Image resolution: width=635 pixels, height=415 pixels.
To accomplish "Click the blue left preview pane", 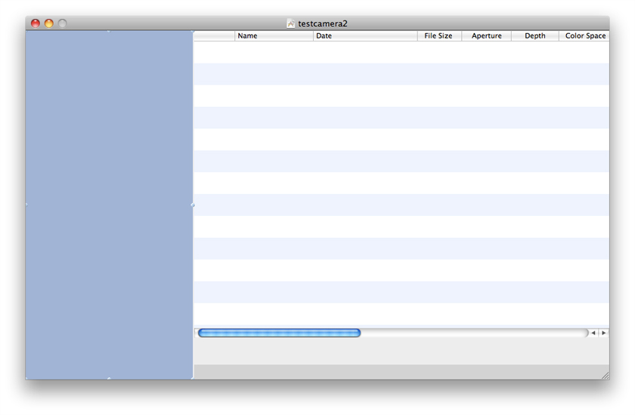I will [109, 204].
